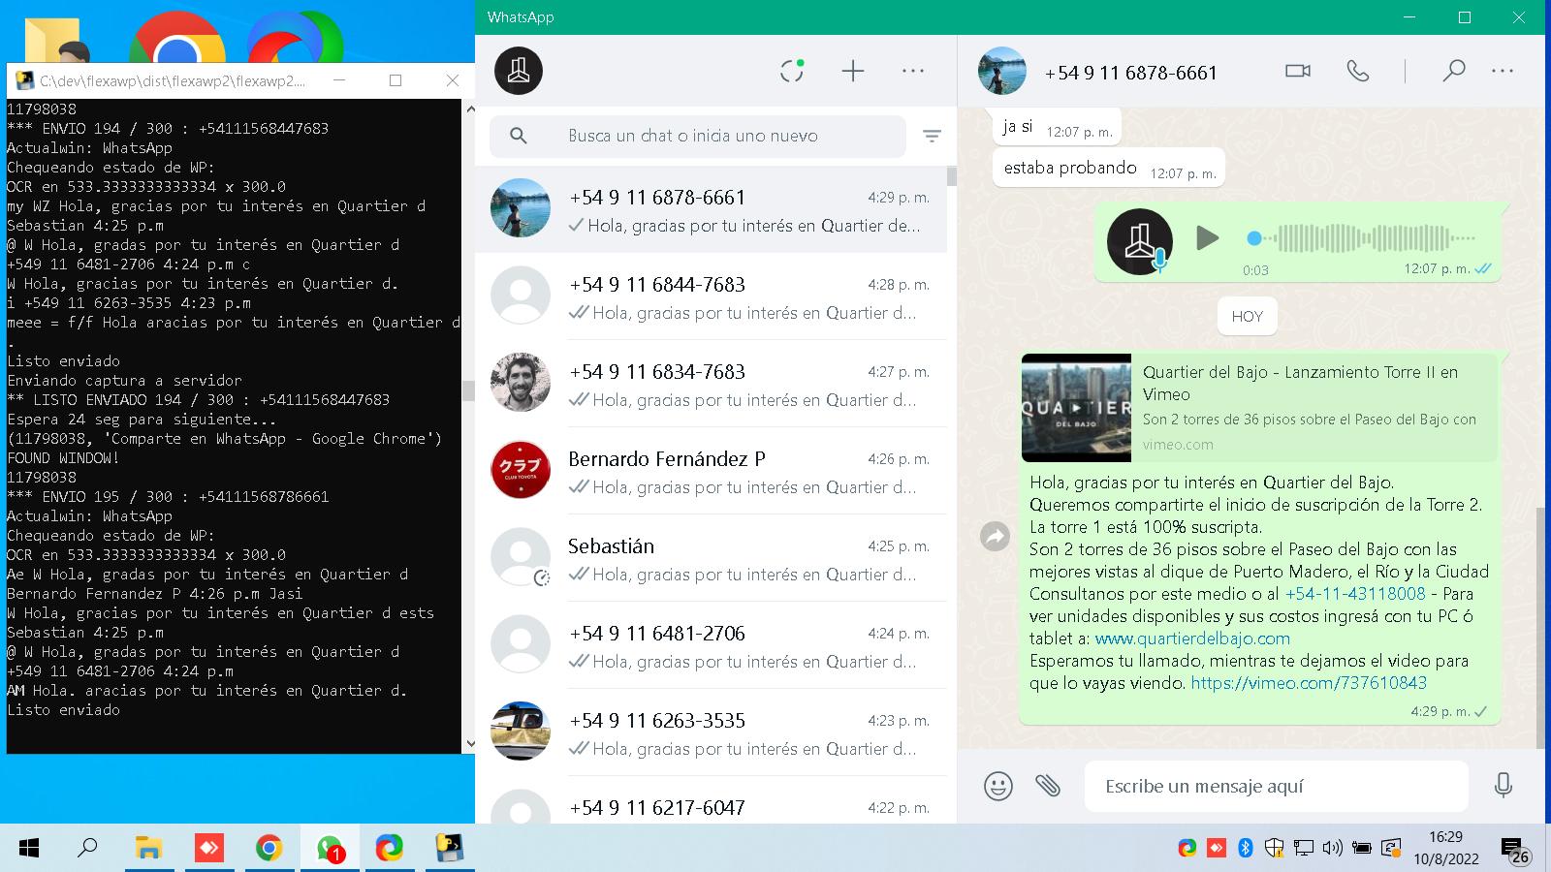The image size is (1551, 872).
Task: Click the search magnifier in chat list
Action: click(x=519, y=137)
